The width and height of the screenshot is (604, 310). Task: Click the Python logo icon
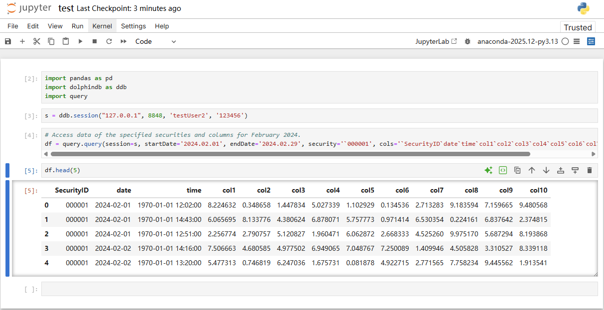point(584,8)
